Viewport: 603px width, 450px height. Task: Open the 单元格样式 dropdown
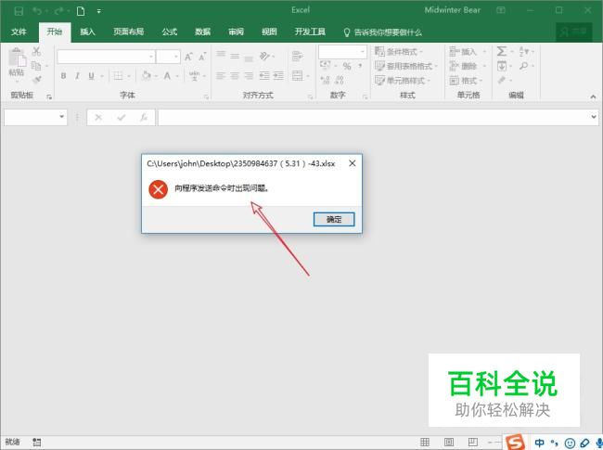click(403, 81)
